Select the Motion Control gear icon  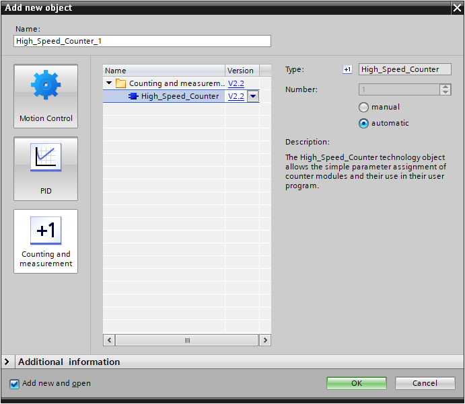click(46, 85)
